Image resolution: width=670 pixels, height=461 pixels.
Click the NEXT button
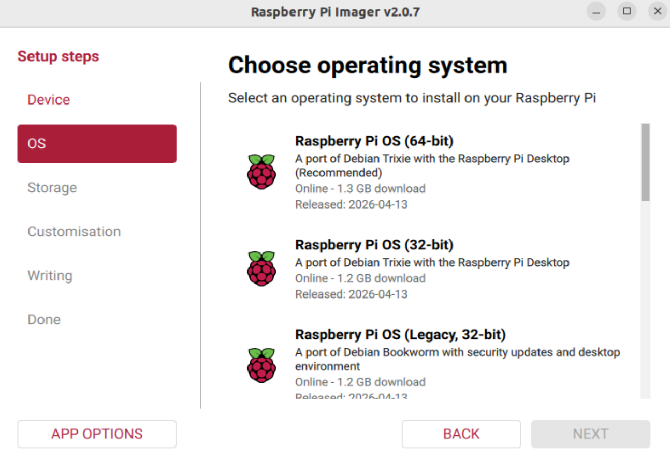click(590, 434)
